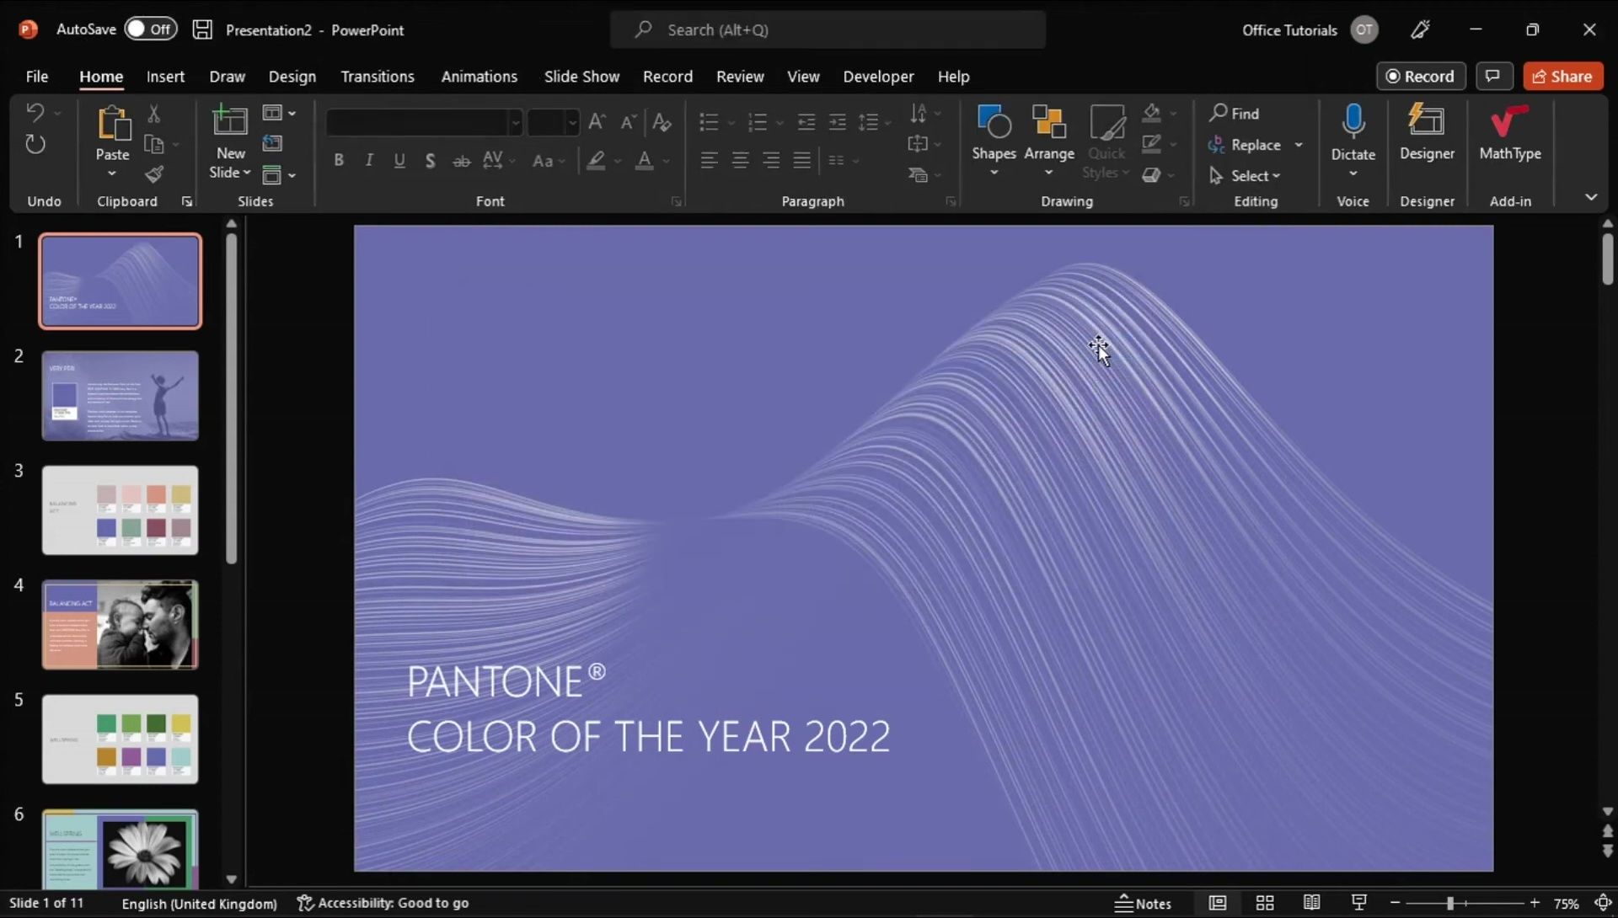Increase font size with the larger A icon
The image size is (1618, 918).
point(597,121)
